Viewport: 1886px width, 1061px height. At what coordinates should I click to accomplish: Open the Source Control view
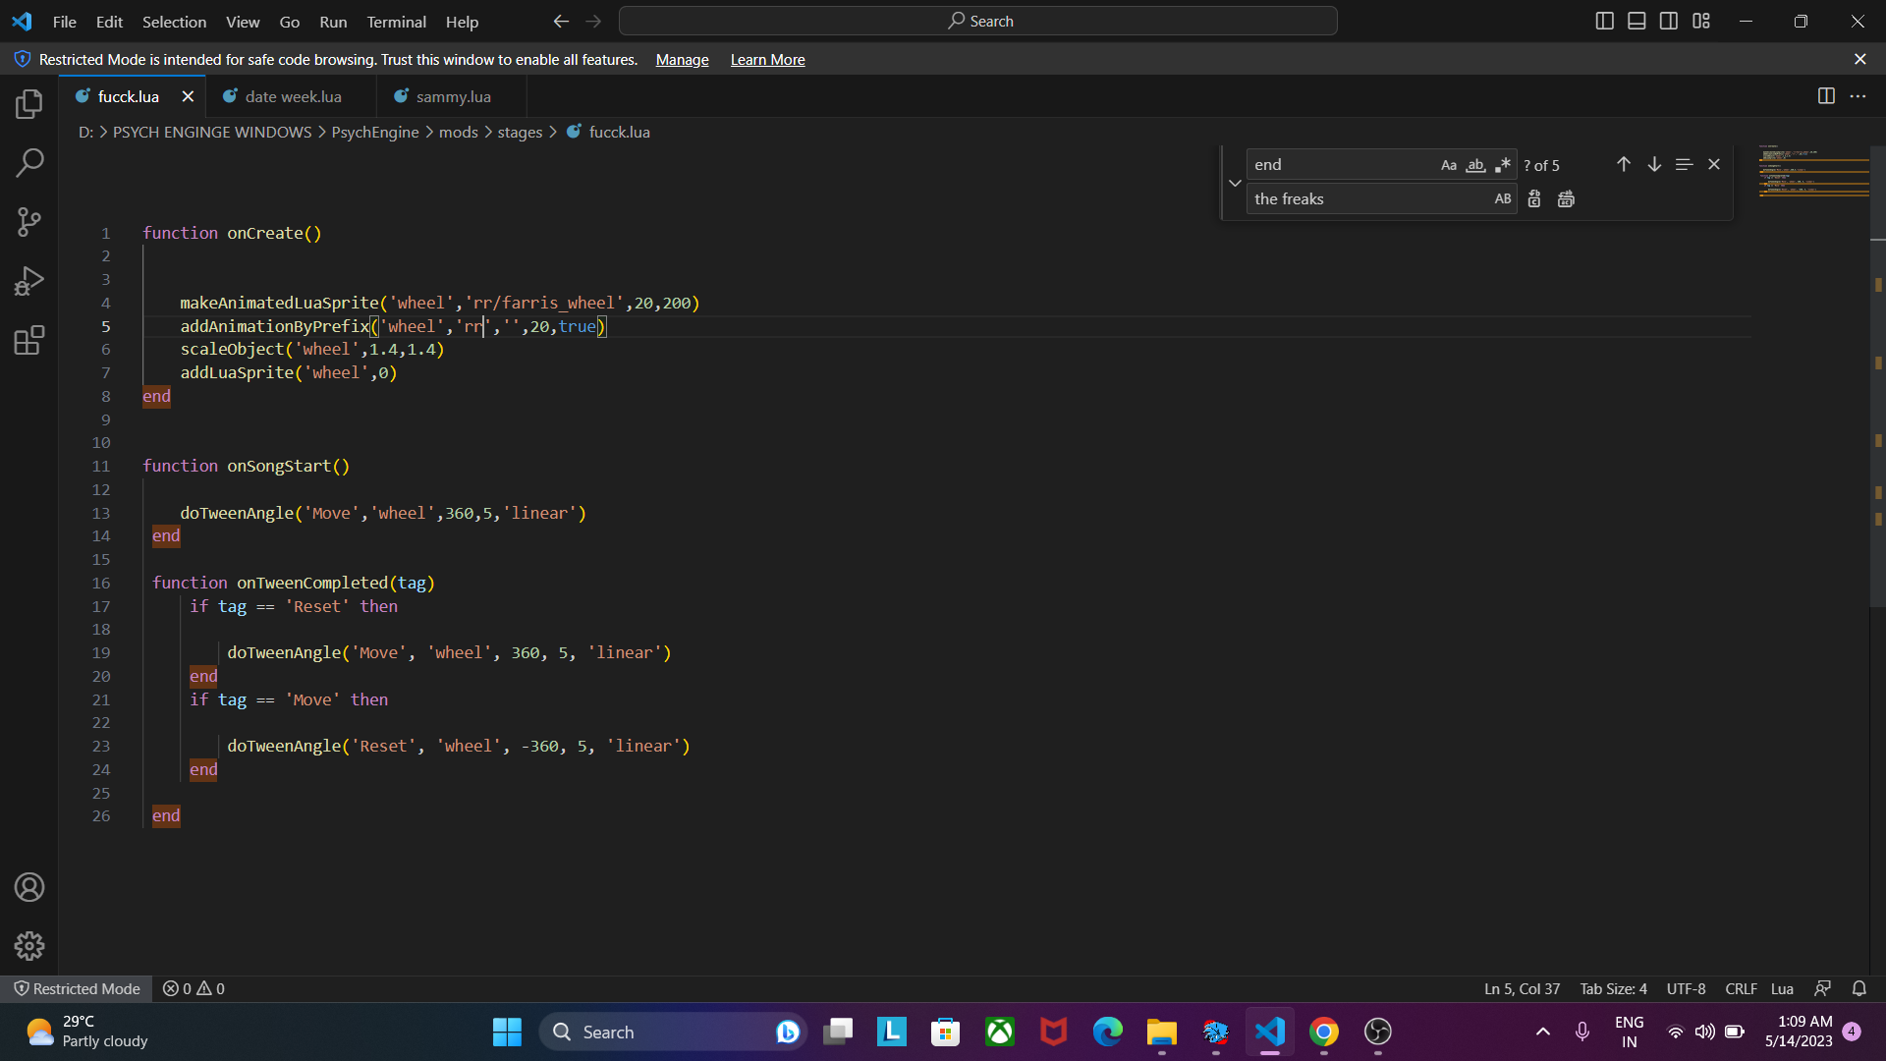coord(29,222)
